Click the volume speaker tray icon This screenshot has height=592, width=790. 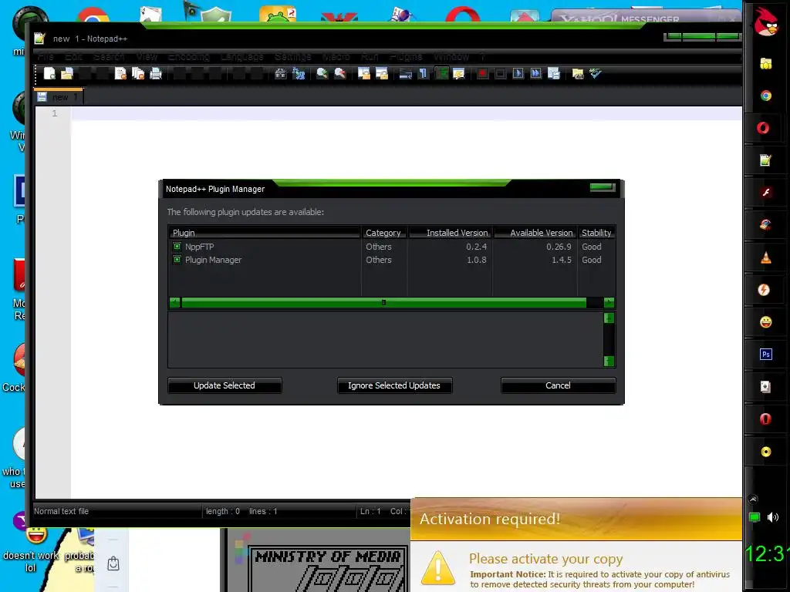(x=773, y=517)
